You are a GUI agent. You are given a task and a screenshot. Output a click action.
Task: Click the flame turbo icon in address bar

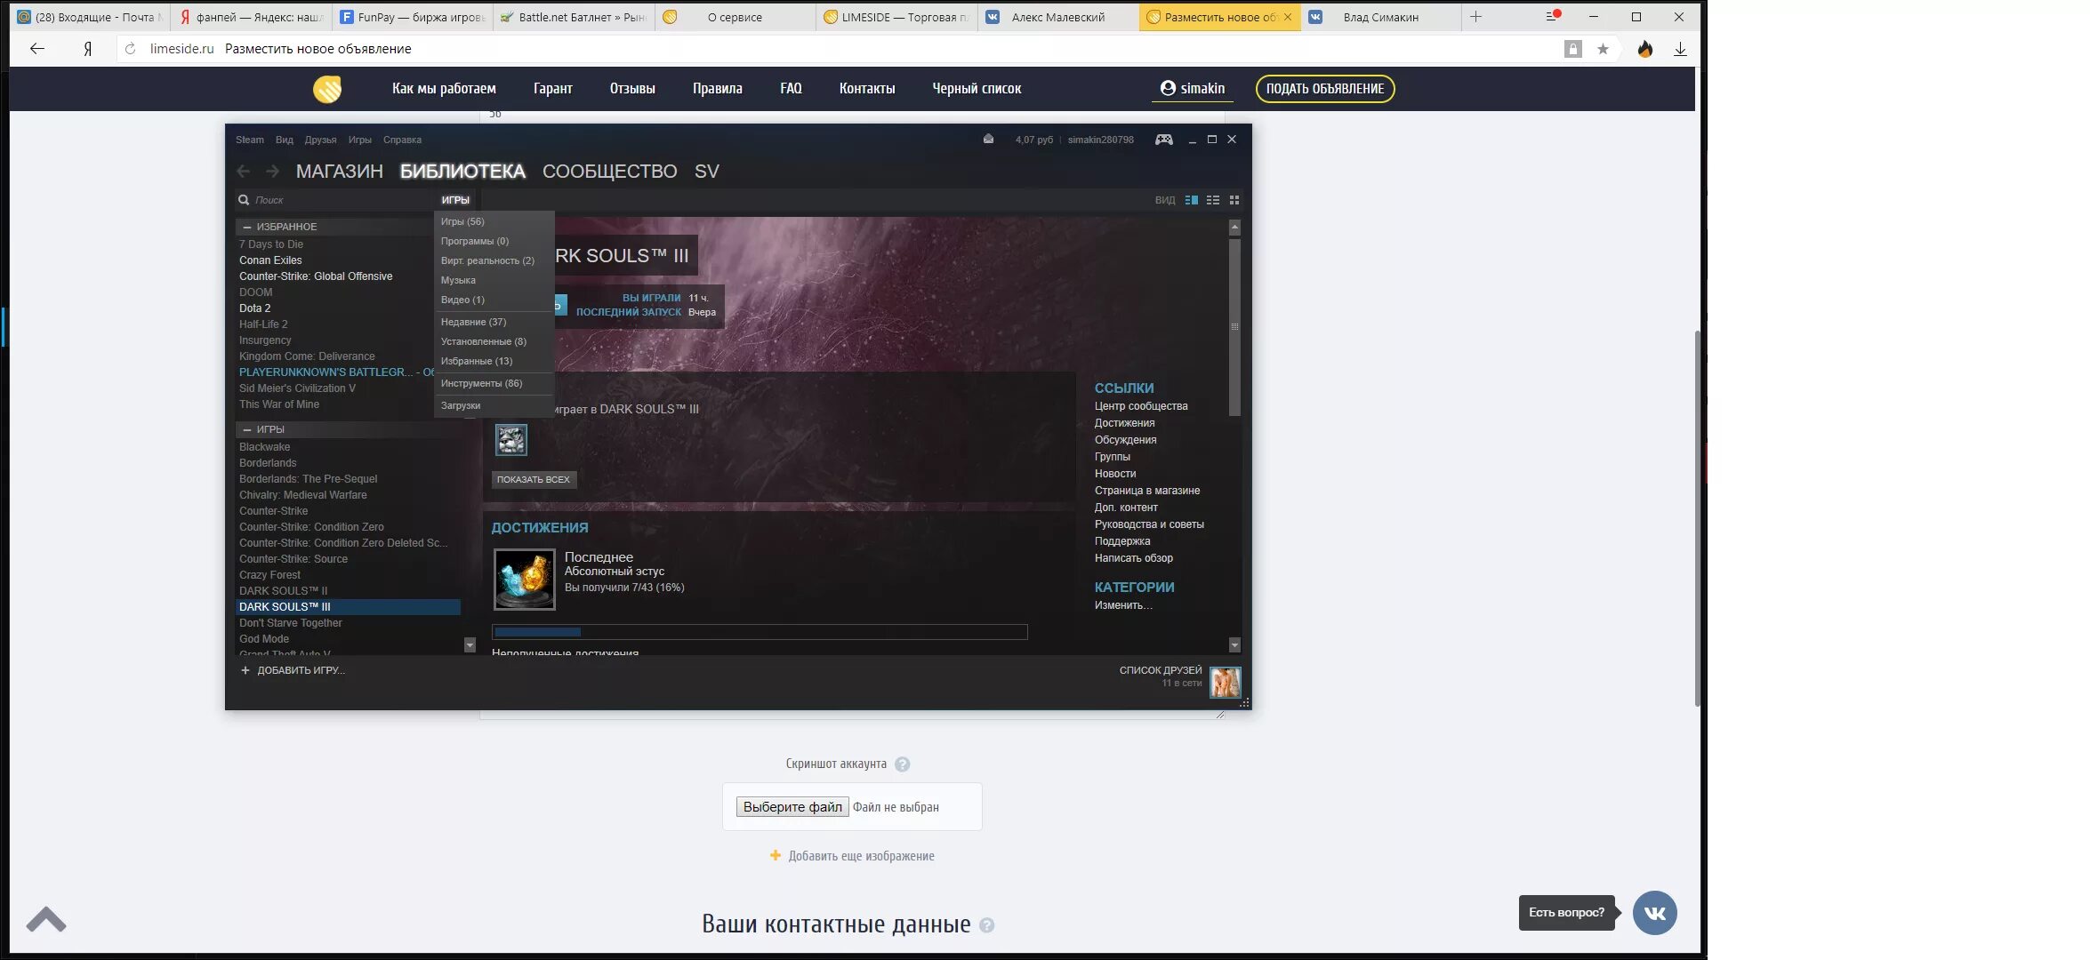pos(1645,49)
